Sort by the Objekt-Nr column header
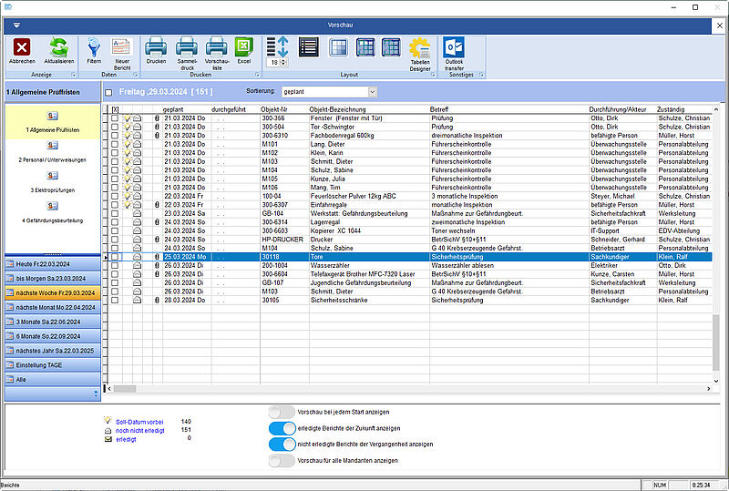 [x=273, y=109]
